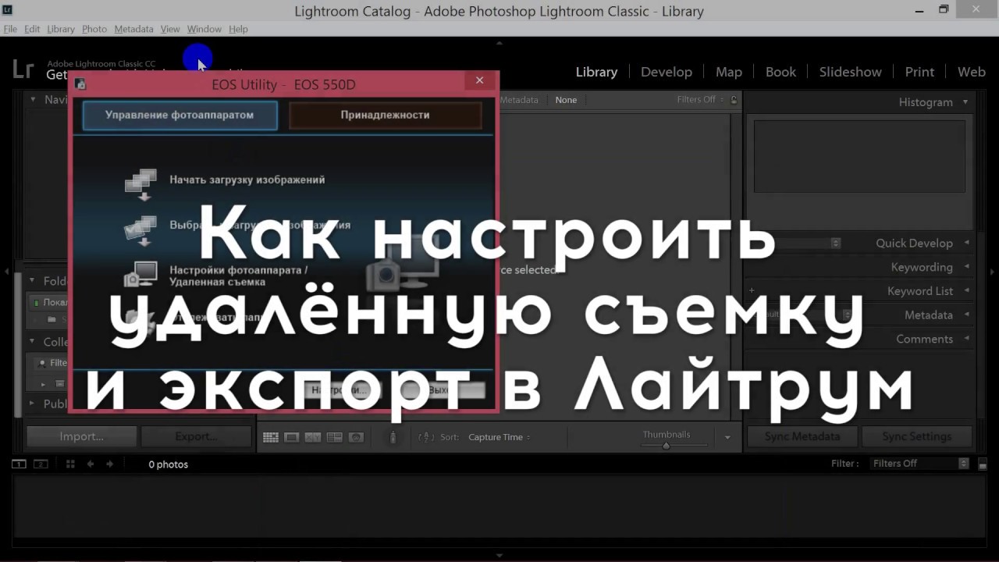The image size is (999, 562).
Task: Close the EOS Utility window
Action: click(480, 80)
